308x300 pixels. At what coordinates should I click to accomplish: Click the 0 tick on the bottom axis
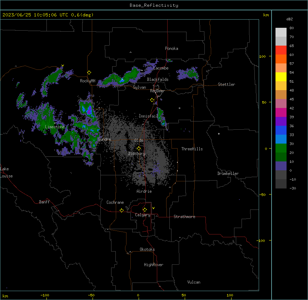tap(138, 295)
